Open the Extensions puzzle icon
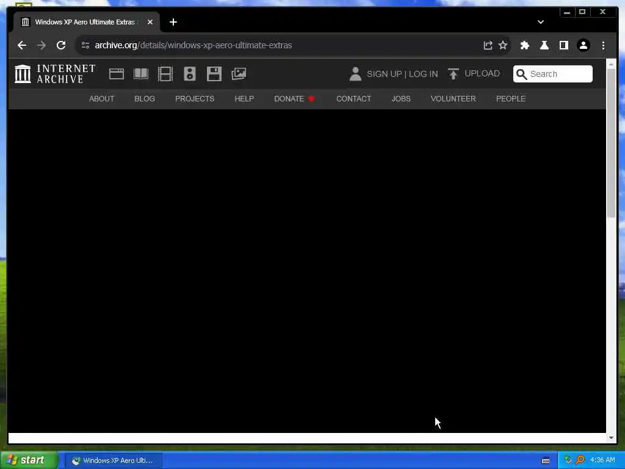 [x=524, y=45]
